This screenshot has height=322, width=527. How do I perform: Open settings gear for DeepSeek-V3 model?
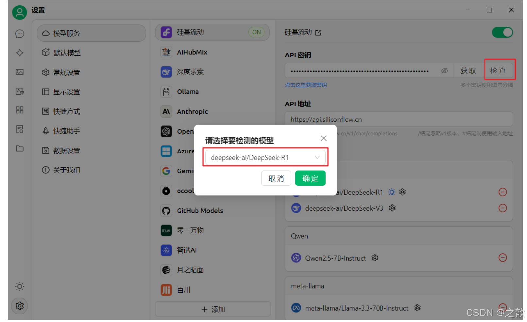[x=392, y=208]
